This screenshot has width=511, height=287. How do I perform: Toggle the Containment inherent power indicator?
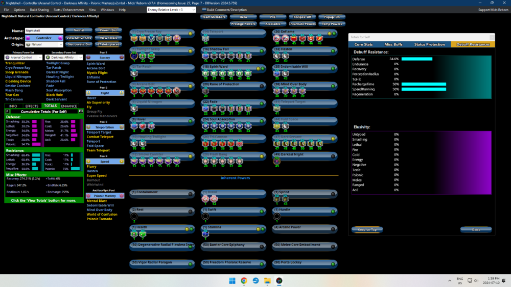(x=190, y=194)
